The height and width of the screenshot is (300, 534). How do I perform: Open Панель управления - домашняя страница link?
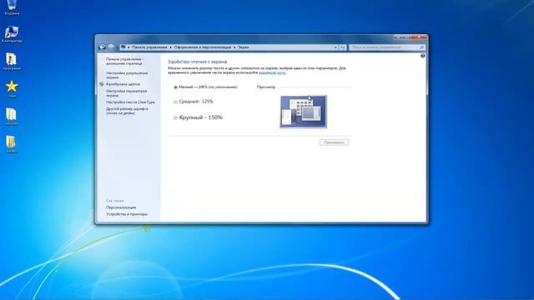click(124, 61)
